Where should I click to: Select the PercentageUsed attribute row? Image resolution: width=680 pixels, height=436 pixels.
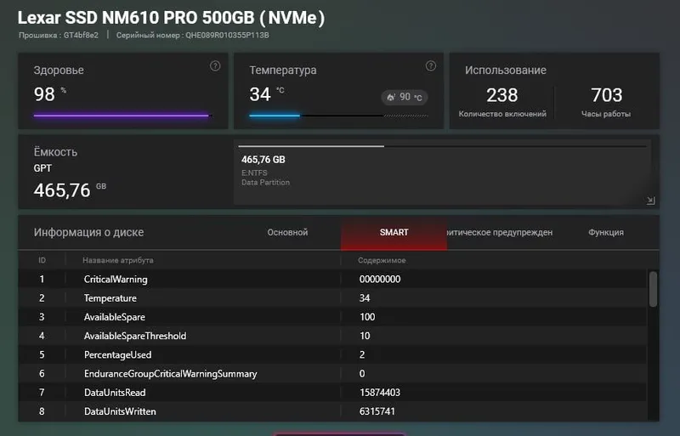click(x=332, y=354)
